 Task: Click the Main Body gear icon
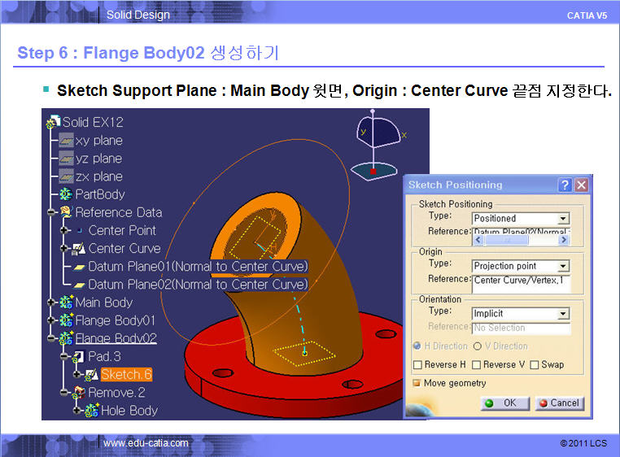point(67,302)
